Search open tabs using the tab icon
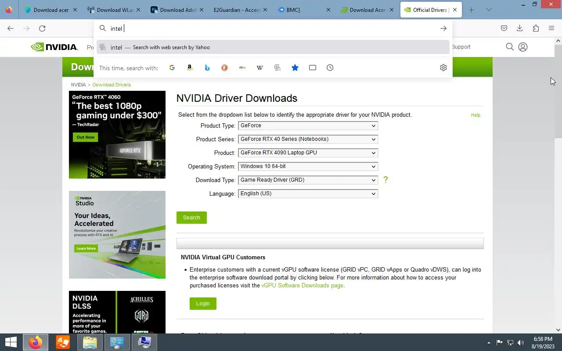This screenshot has height=351, width=562. pos(313,68)
